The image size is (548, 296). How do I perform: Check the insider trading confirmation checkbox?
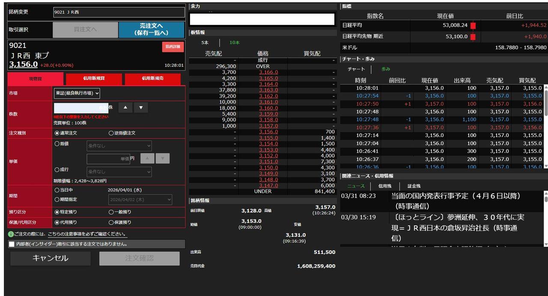12,244
